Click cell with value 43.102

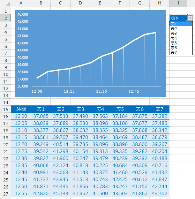pyautogui.click(x=159, y=194)
